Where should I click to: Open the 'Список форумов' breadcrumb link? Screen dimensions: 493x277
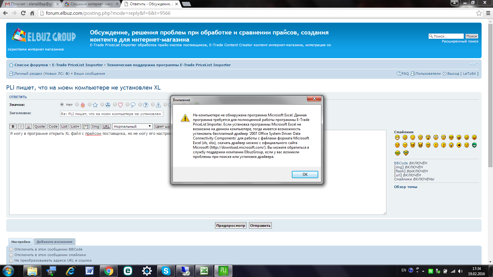click(31, 65)
